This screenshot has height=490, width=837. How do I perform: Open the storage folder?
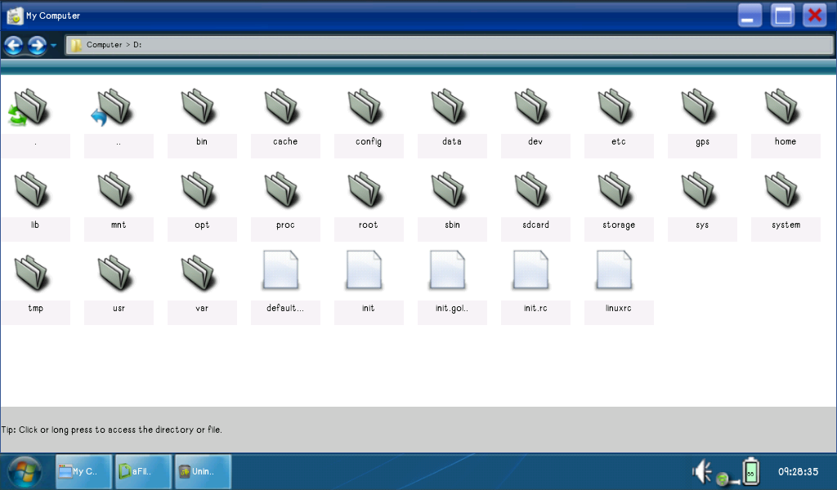coord(615,190)
